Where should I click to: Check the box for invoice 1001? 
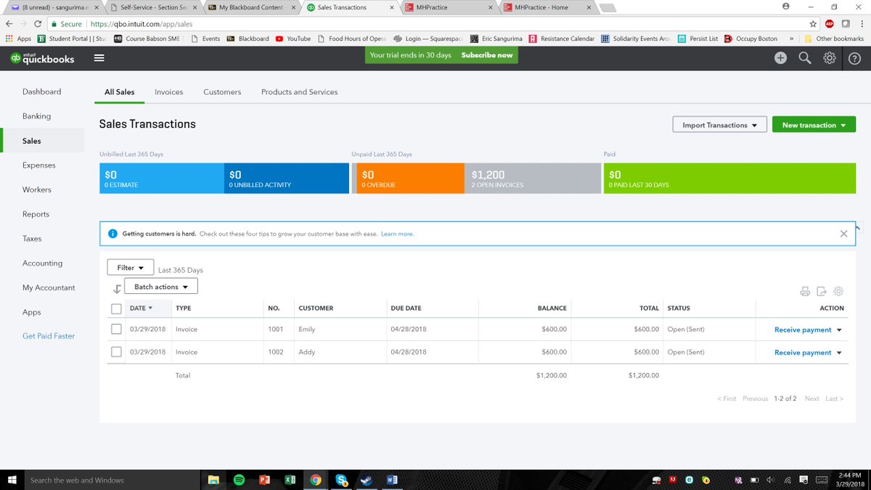(116, 330)
